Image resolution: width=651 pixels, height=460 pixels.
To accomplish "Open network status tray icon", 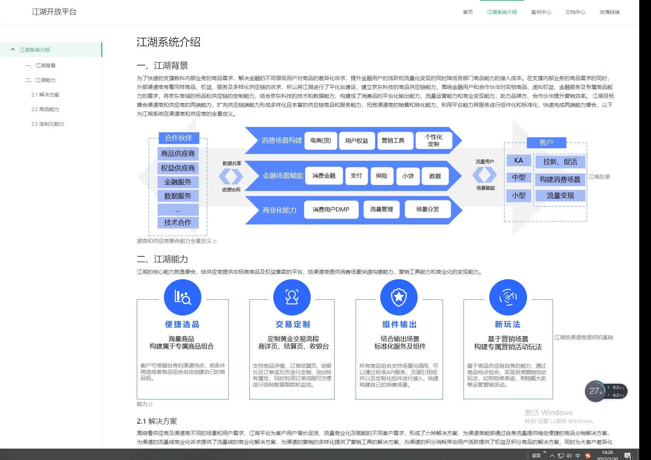I will (560, 456).
